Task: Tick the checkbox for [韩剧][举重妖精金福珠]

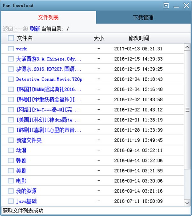Action: click(11, 99)
